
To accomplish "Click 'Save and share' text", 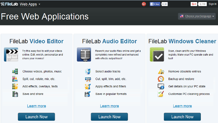I will [x=33, y=94].
